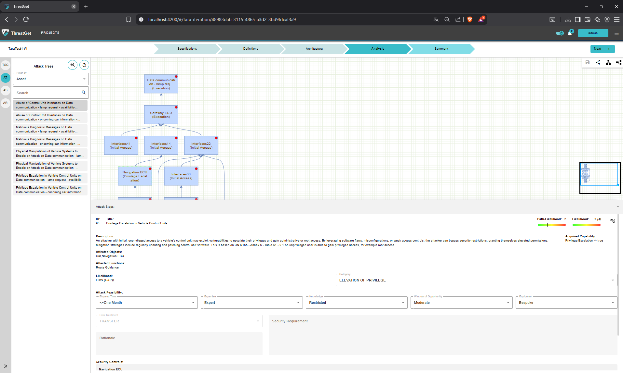This screenshot has height=373, width=623.
Task: Open the Summary step tab
Action: click(x=441, y=49)
